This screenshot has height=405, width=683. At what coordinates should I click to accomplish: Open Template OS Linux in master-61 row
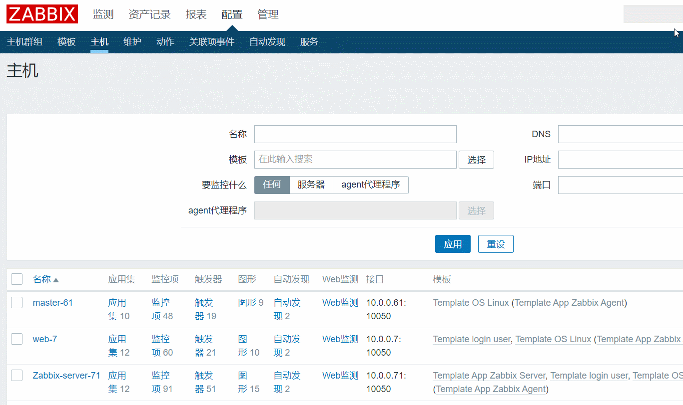471,303
